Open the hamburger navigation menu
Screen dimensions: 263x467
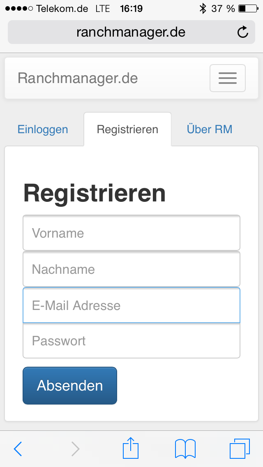(x=228, y=78)
